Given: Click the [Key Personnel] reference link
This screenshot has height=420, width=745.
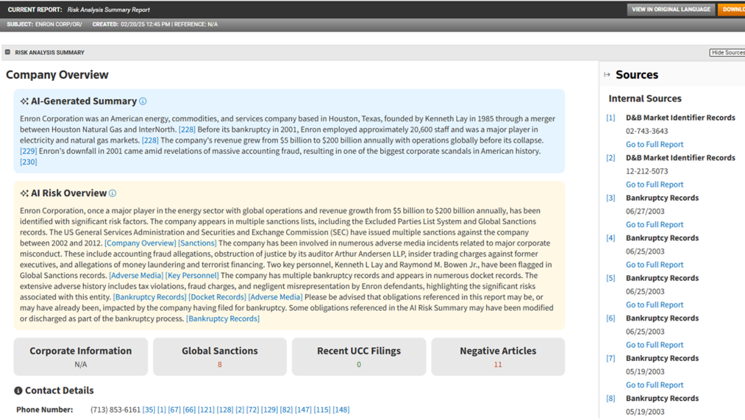Looking at the screenshot, I should click(x=192, y=276).
